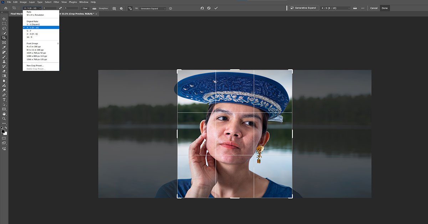
Task: Swap crop width and height values
Action: click(x=61, y=8)
